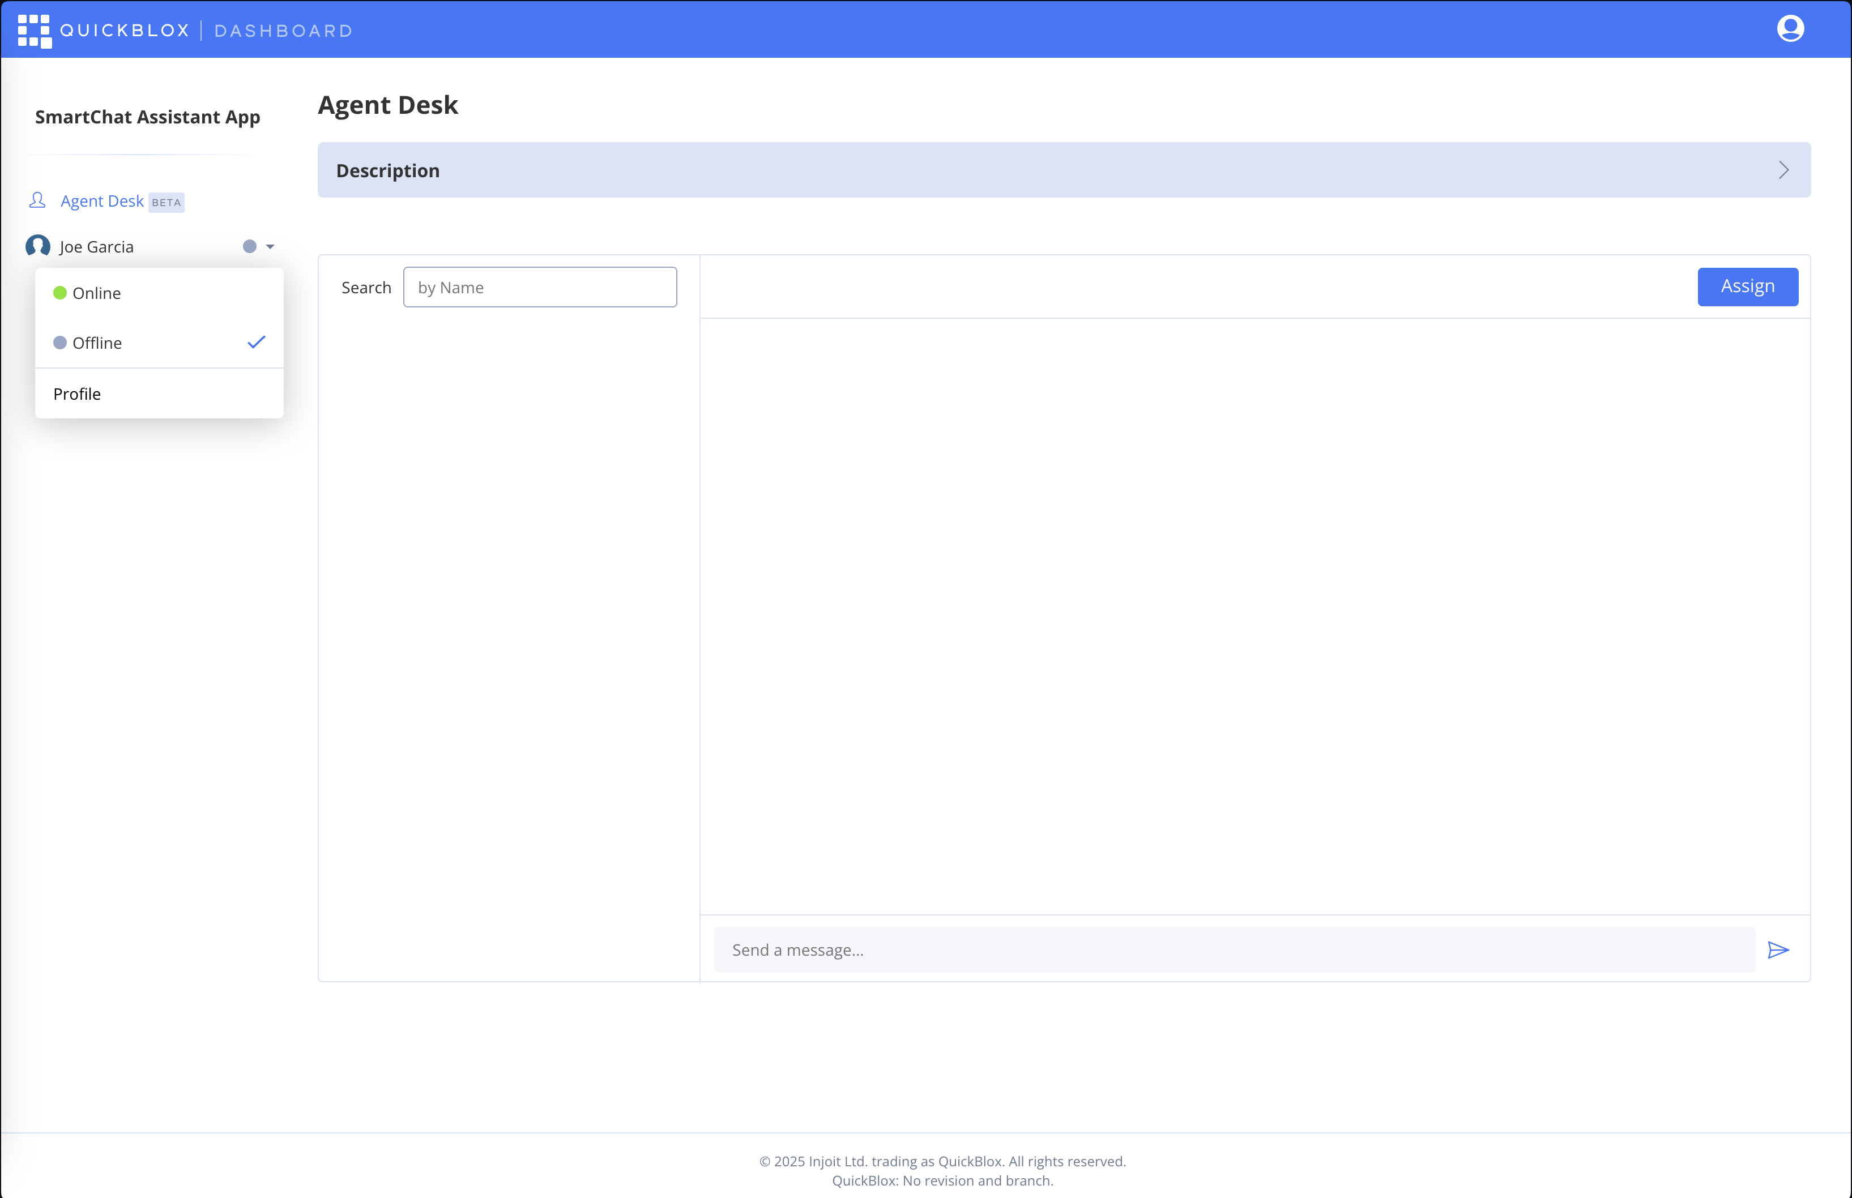Click the green Online status dot
This screenshot has width=1852, height=1198.
(60, 293)
